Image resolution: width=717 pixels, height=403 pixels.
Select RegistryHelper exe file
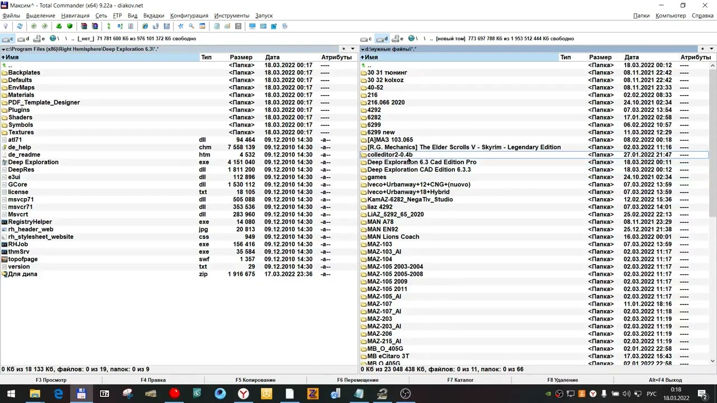[x=30, y=222]
